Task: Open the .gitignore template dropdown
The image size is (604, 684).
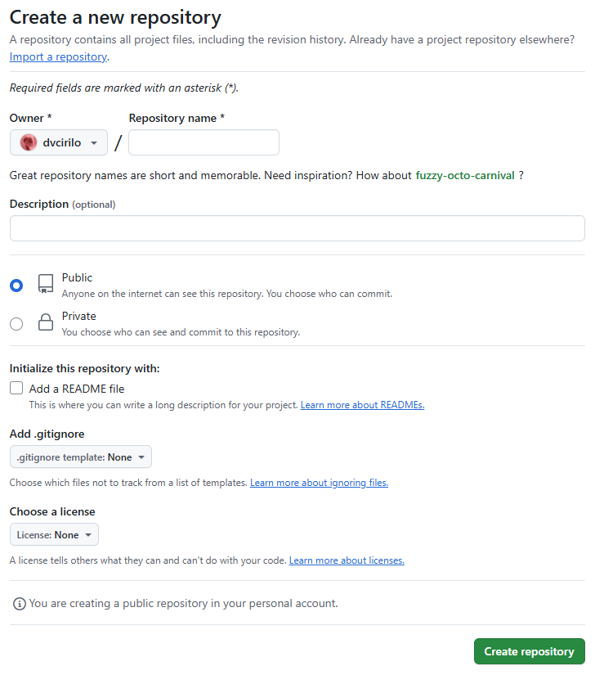Action: click(x=80, y=457)
